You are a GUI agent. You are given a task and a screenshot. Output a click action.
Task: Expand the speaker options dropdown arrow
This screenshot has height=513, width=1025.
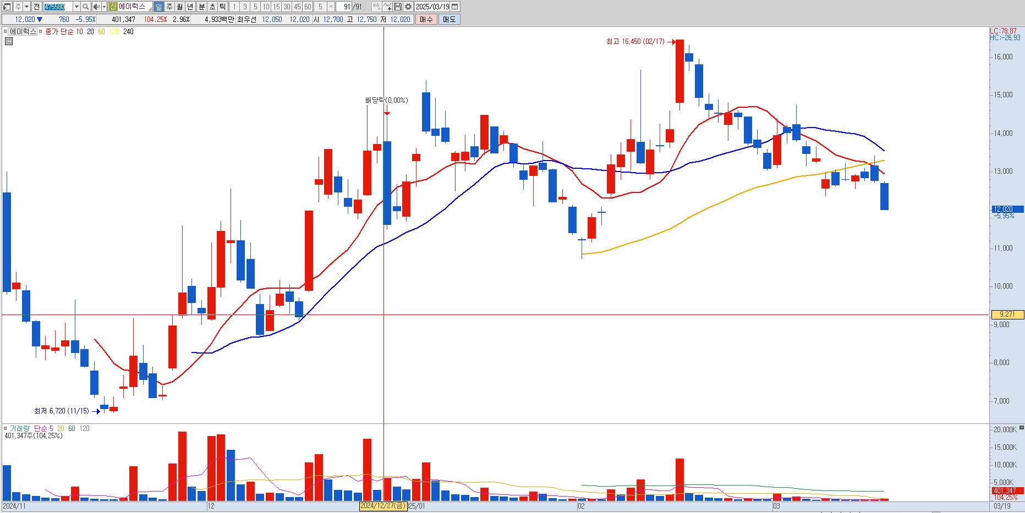click(104, 7)
